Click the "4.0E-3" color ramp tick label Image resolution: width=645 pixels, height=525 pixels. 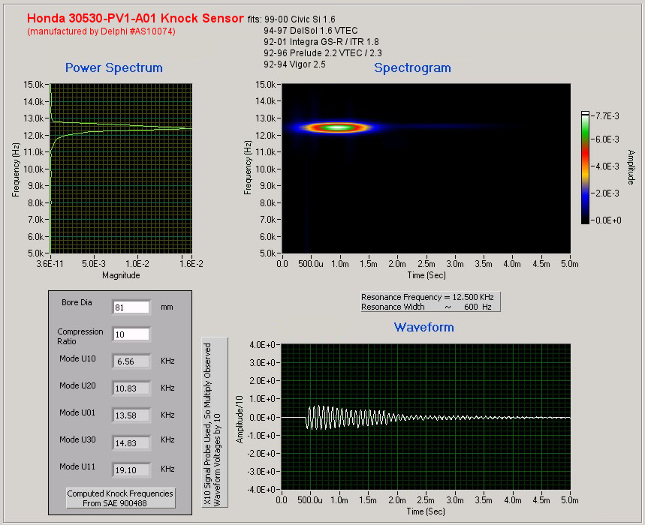pos(607,166)
